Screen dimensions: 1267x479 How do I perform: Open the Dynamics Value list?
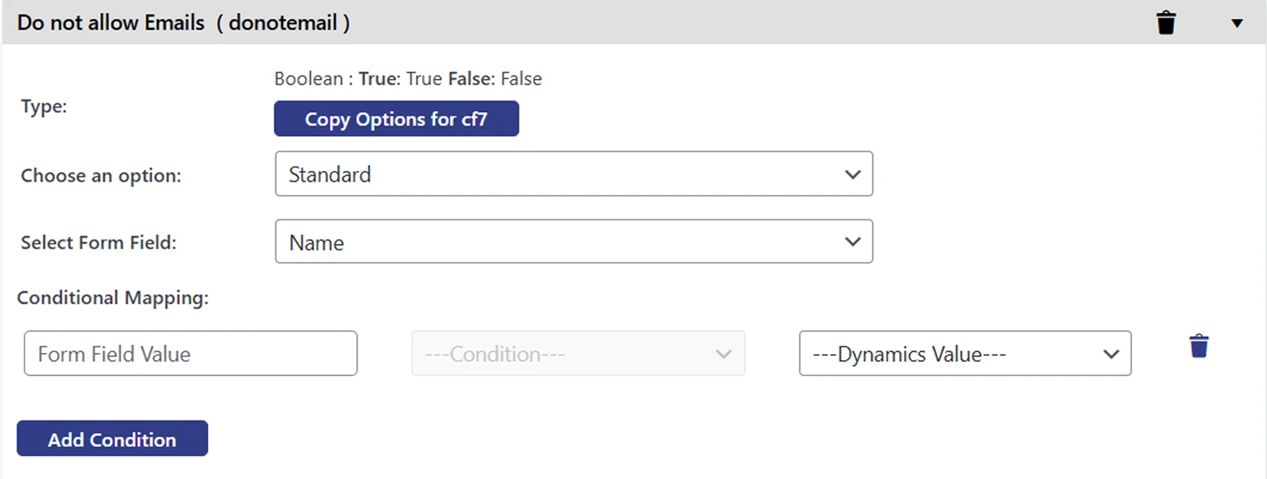point(964,354)
